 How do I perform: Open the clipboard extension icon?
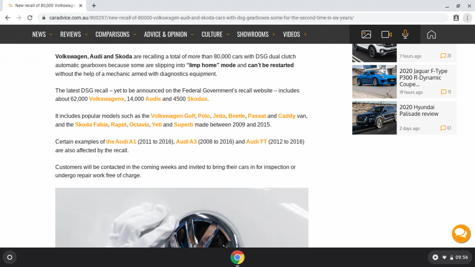click(456, 18)
